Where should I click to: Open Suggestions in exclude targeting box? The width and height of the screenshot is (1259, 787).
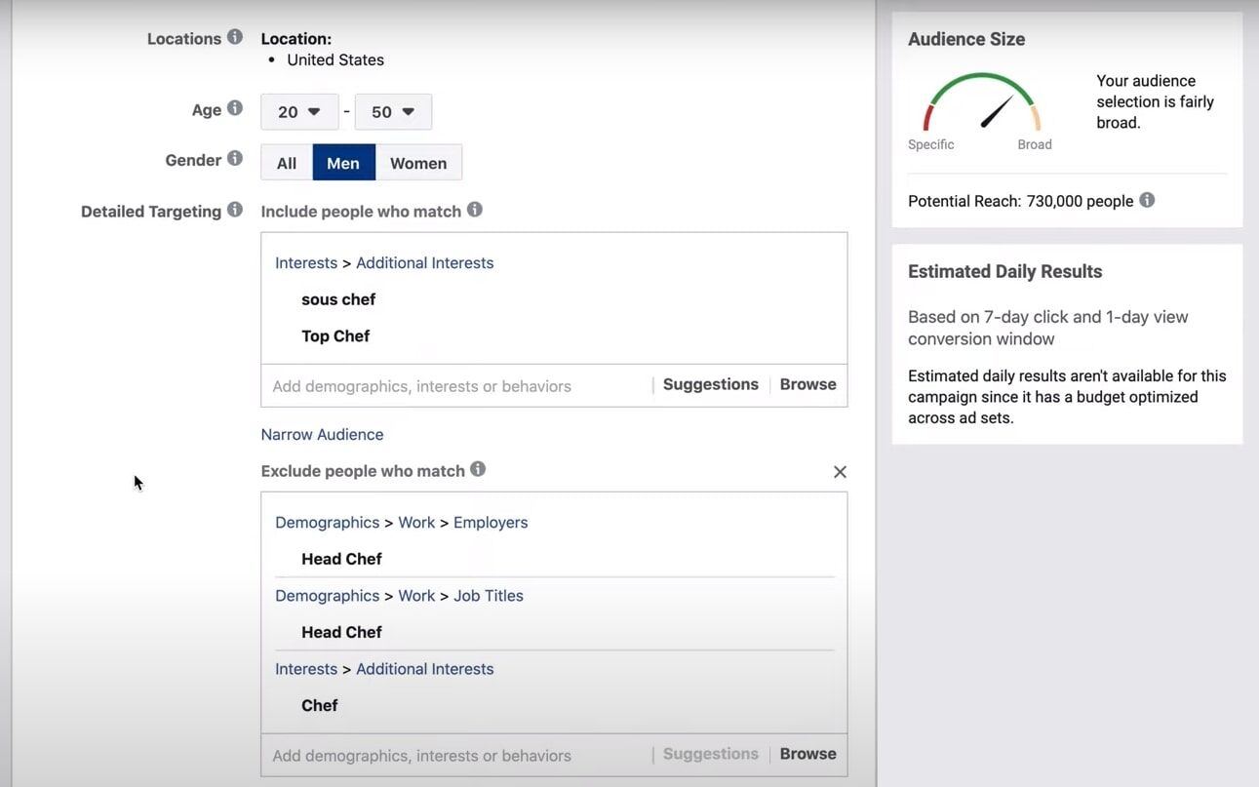tap(711, 754)
